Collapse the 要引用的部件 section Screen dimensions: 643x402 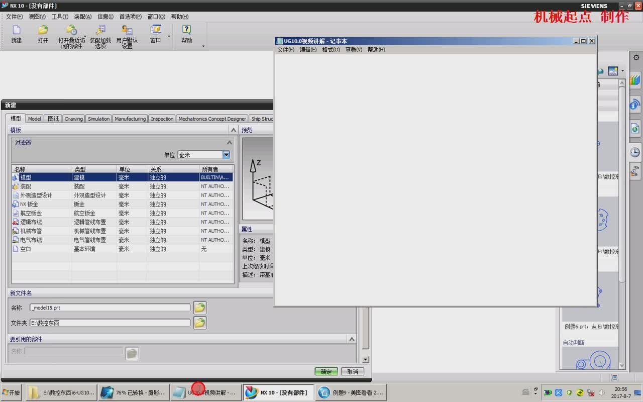(x=352, y=339)
